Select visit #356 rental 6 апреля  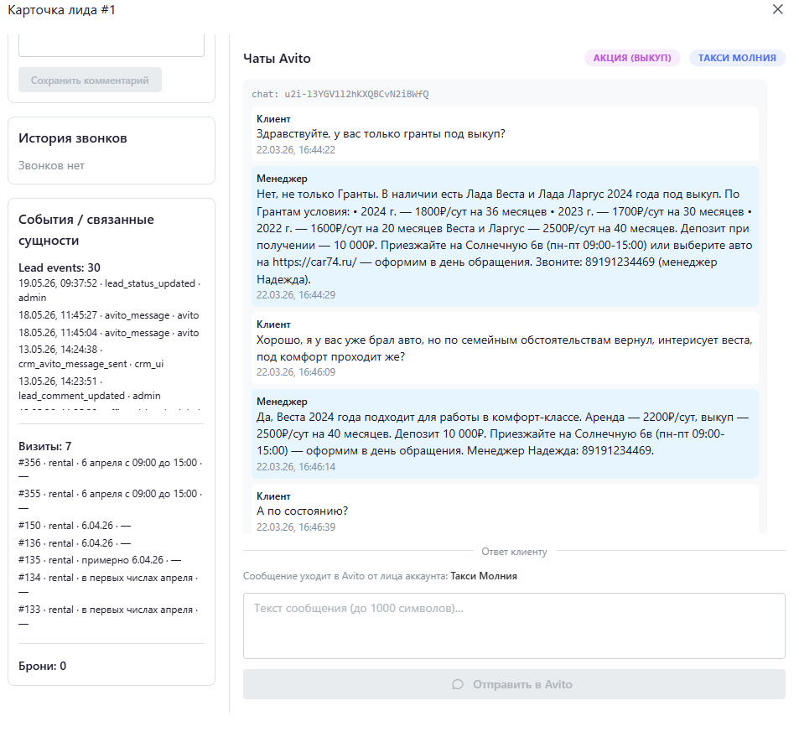[111, 470]
